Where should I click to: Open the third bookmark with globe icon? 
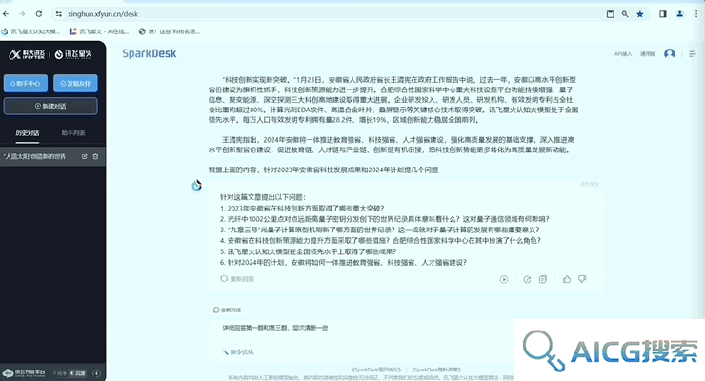[x=169, y=31]
